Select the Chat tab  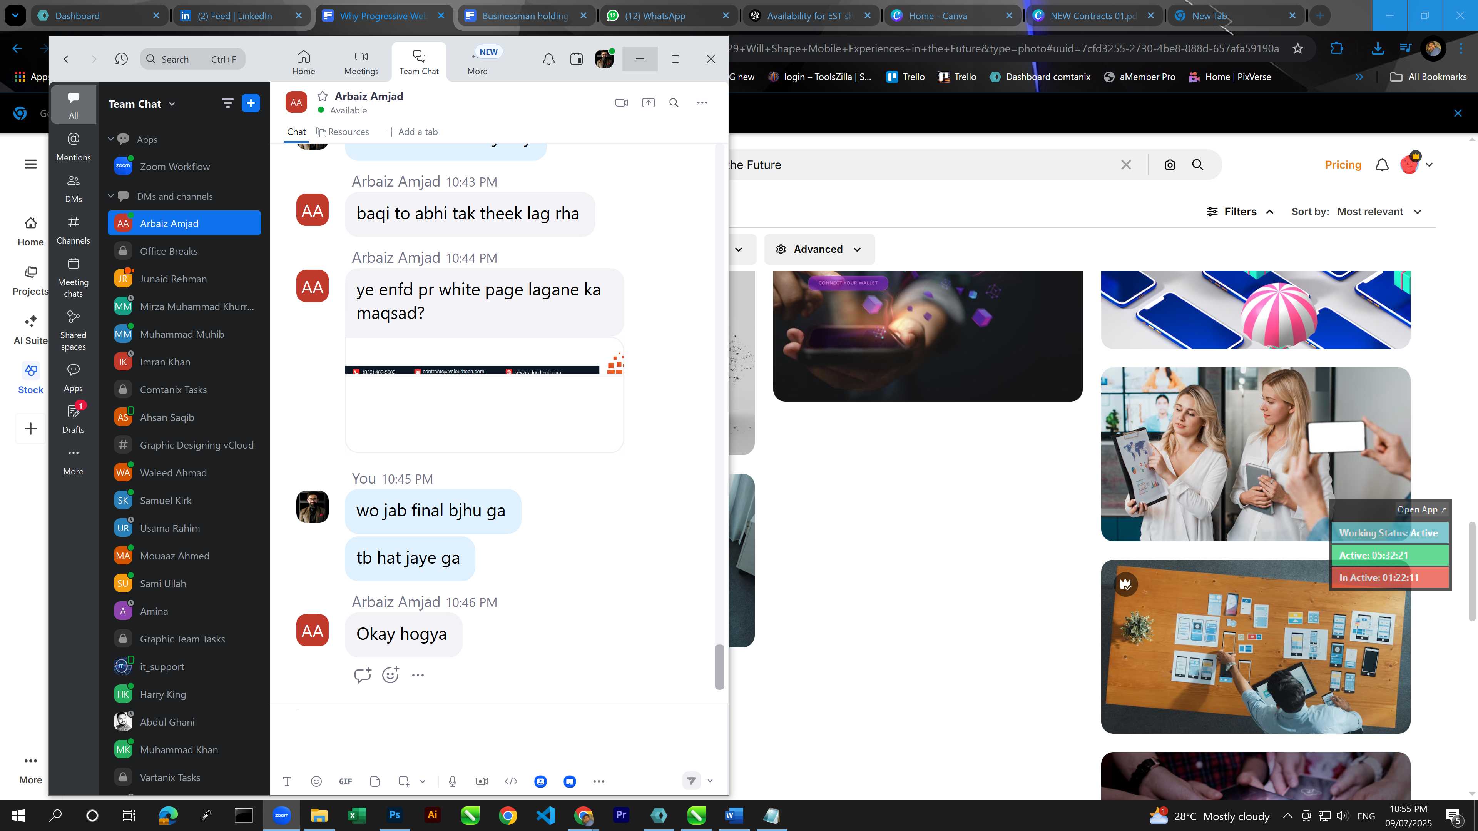pos(296,132)
